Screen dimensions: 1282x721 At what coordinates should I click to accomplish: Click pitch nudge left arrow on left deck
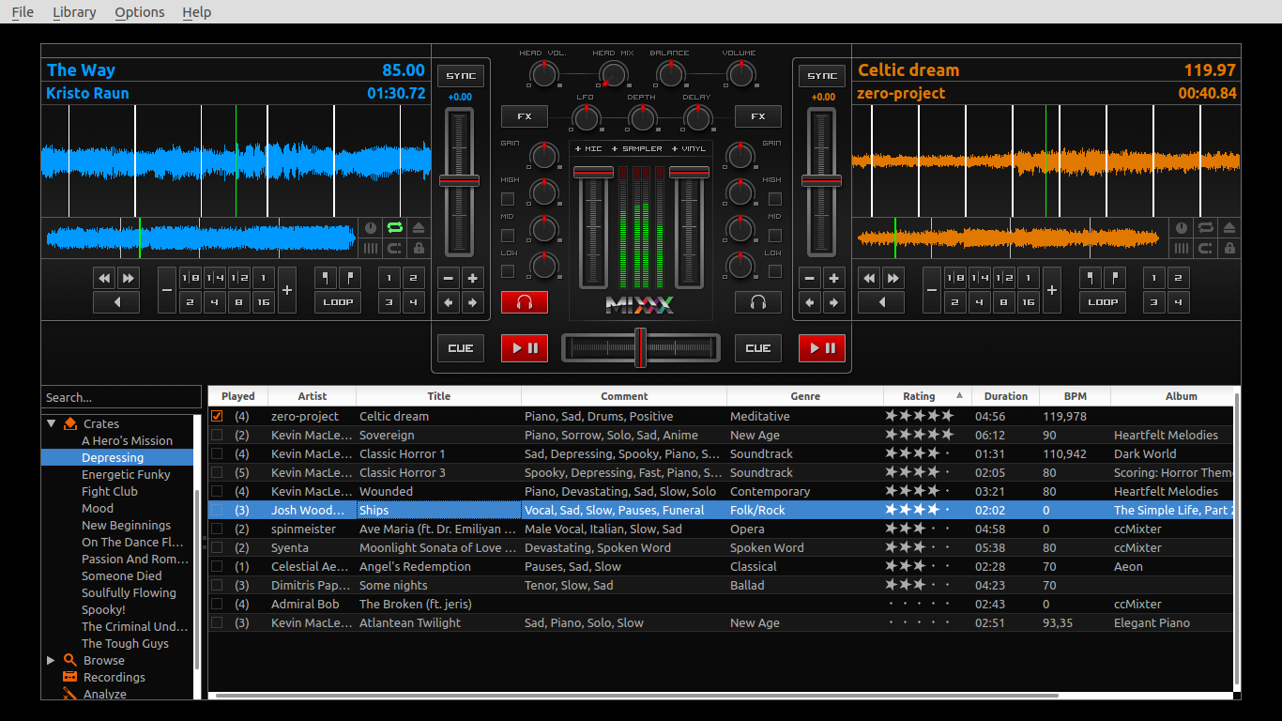coord(449,302)
